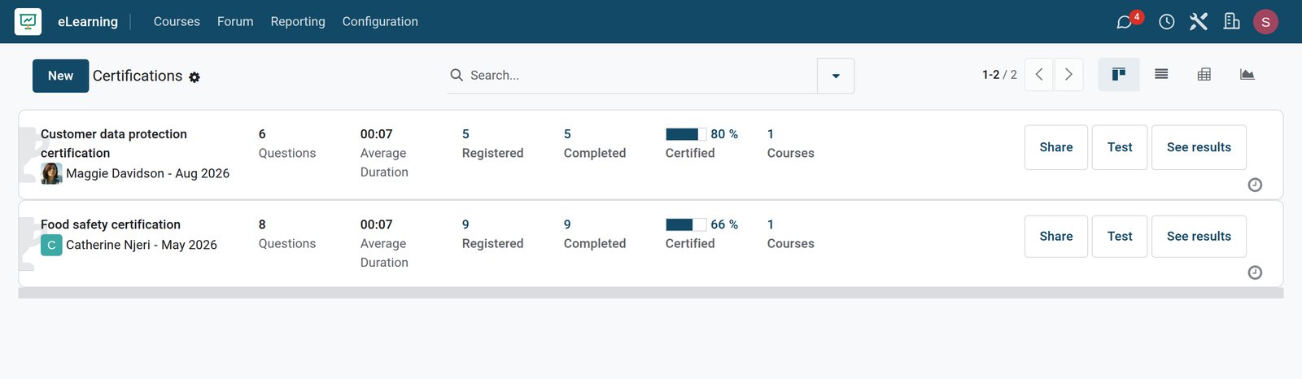1302x379 pixels.
Task: Switch to Graph view
Action: pos(1247,74)
